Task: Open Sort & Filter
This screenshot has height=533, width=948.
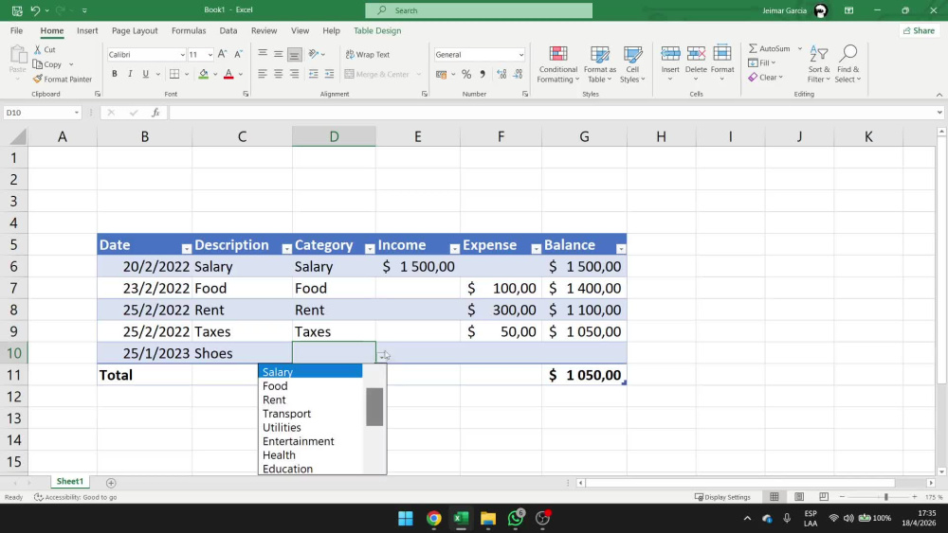Action: pyautogui.click(x=819, y=64)
